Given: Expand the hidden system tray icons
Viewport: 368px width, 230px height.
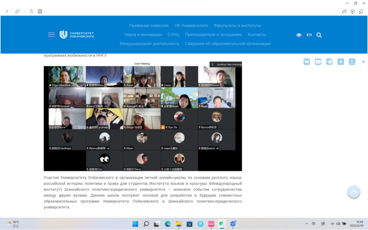Looking at the screenshot, I should coord(306,224).
